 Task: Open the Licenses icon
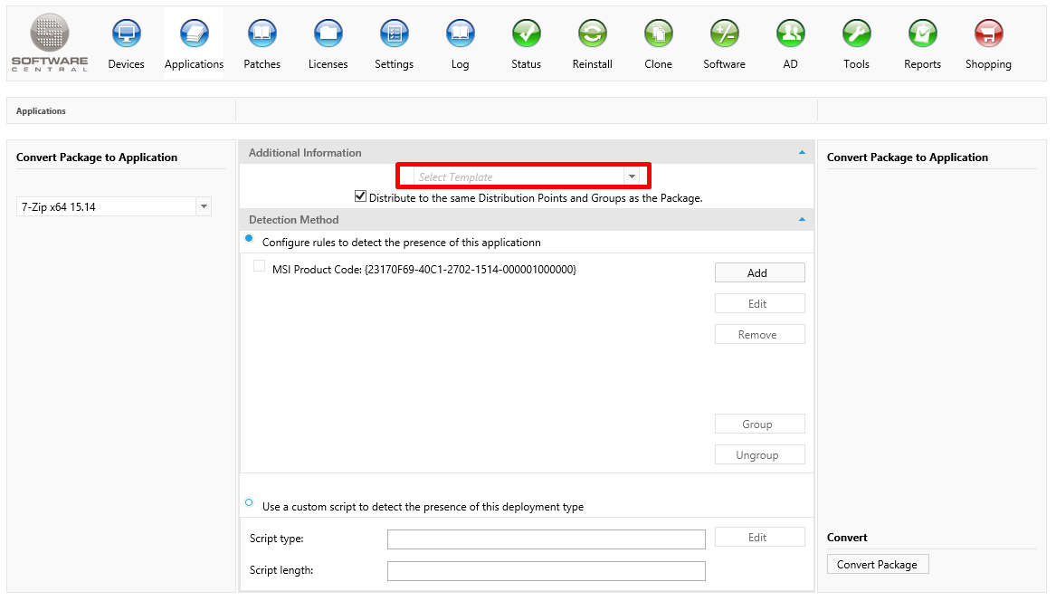click(328, 34)
